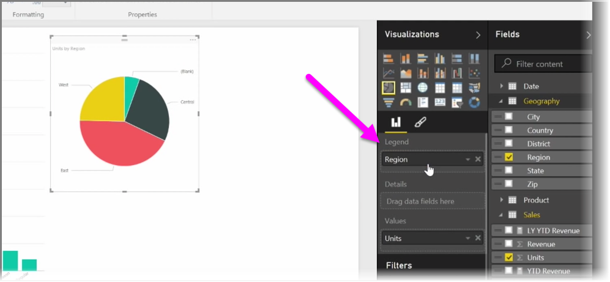Screen dimensions: 610x282
Task: Pick the funnel chart visualization
Action: [388, 102]
